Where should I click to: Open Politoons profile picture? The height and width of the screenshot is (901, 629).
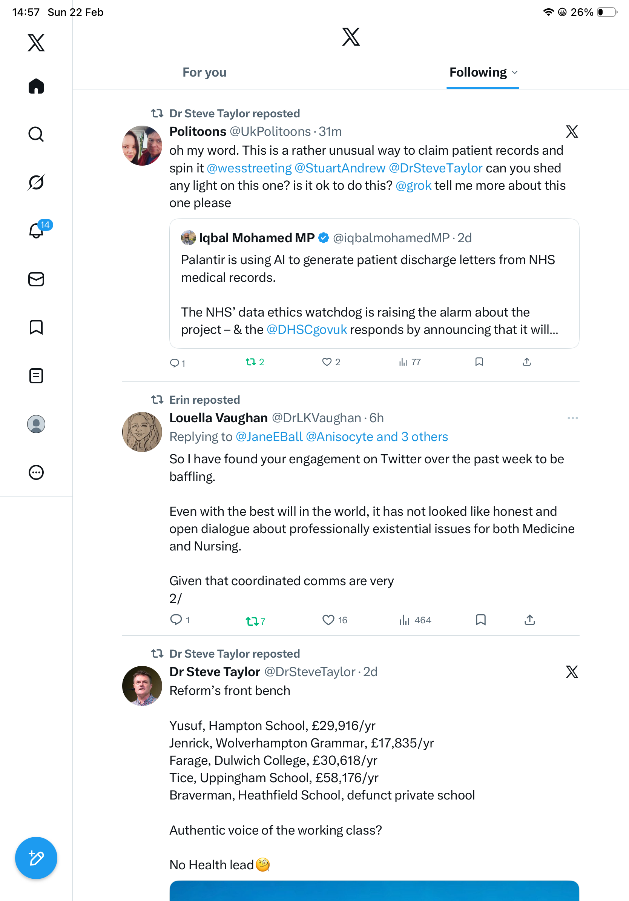pos(142,146)
